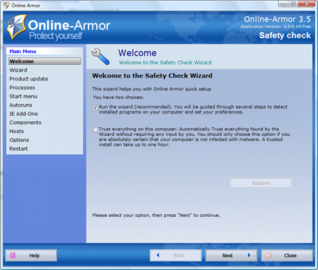Screen dimensions: 318x270
Task: Click 'Please select your option' instruction text
Action: point(156,215)
